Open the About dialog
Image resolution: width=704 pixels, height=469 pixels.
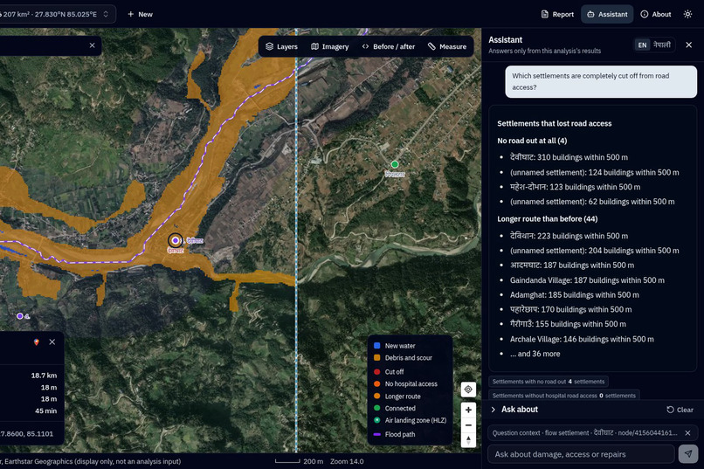656,14
